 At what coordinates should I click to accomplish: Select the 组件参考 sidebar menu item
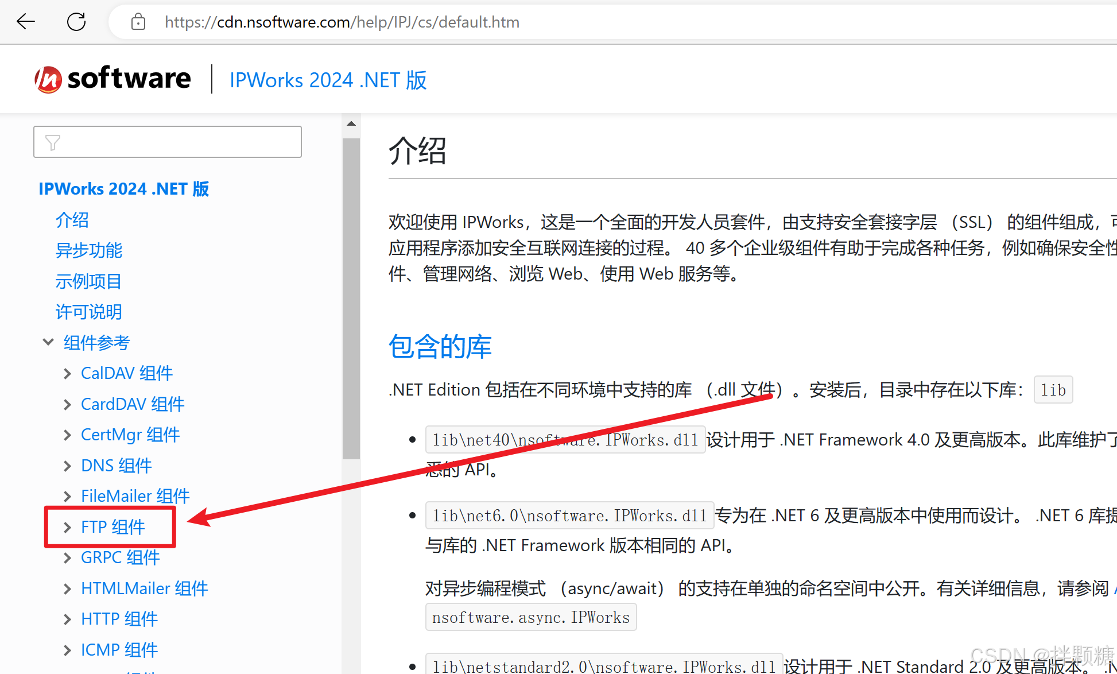tap(96, 342)
